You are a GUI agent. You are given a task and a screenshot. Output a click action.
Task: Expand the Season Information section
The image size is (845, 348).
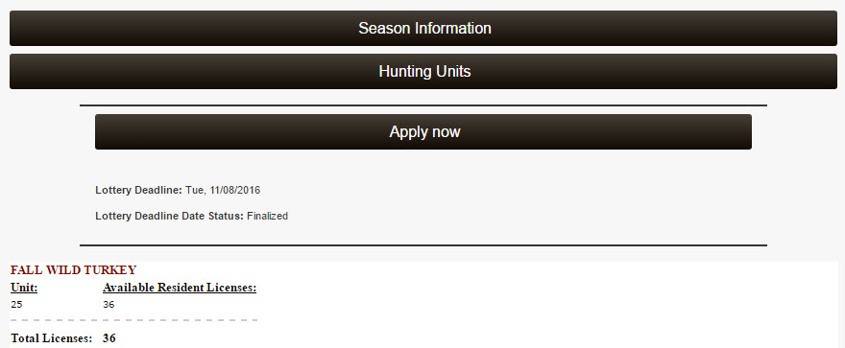[x=423, y=28]
